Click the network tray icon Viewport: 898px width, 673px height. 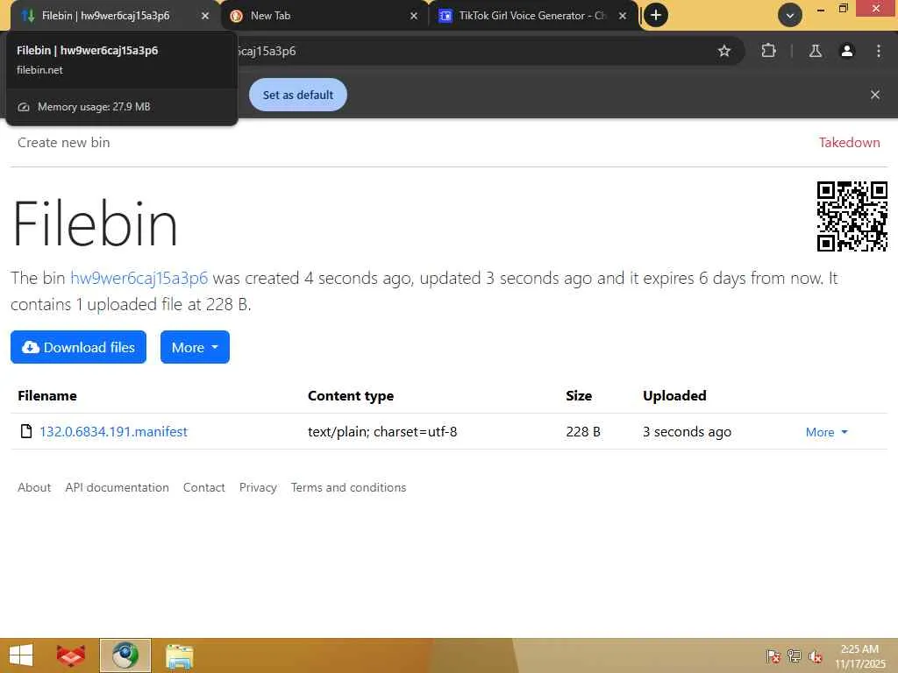tap(794, 656)
